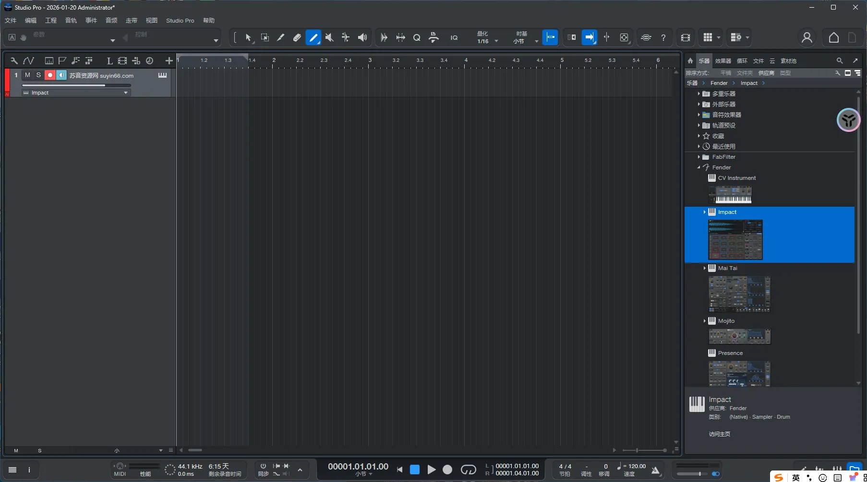The height and width of the screenshot is (482, 867).
Task: Click the 访问主页 link
Action: tap(719, 434)
